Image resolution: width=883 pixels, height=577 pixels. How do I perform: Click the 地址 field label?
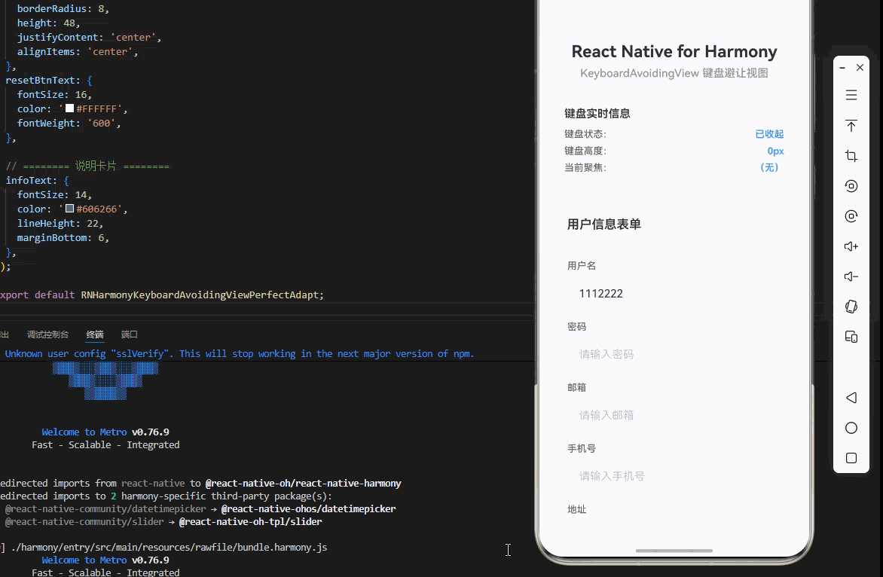[576, 509]
